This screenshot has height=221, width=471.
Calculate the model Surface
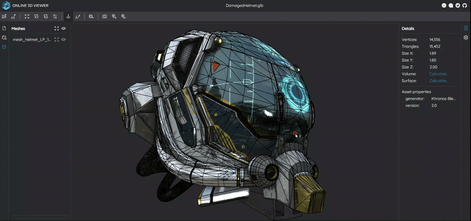coord(439,81)
